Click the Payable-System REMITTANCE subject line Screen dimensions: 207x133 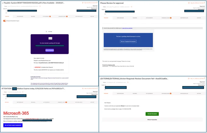(34, 3)
